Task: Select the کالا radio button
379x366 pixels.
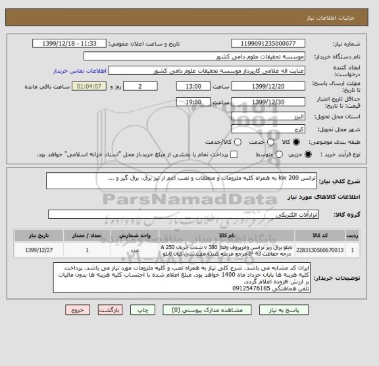Action: click(296, 142)
